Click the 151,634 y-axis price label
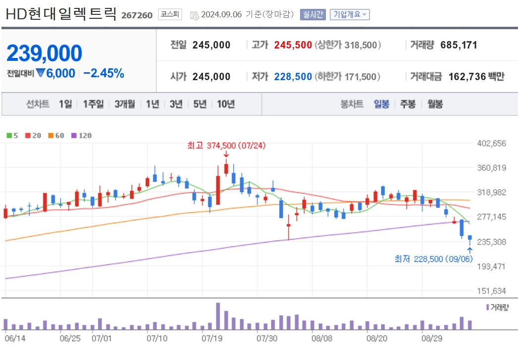This screenshot has height=347, width=518. [x=492, y=291]
